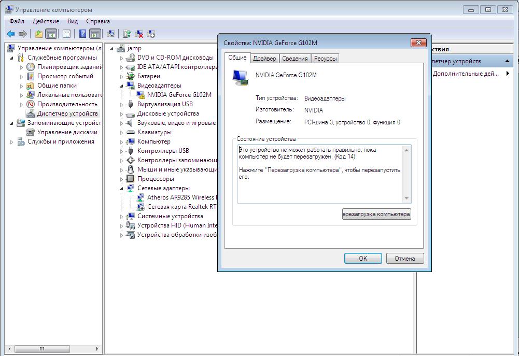
Task: Click OK in the properties dialog
Action: (x=363, y=259)
